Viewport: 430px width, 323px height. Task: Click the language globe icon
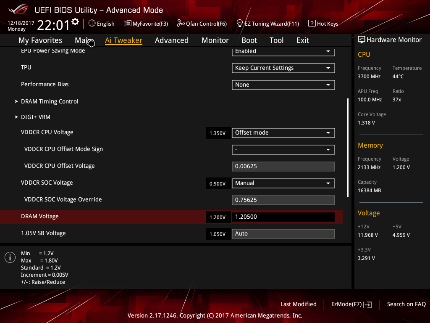click(x=92, y=24)
